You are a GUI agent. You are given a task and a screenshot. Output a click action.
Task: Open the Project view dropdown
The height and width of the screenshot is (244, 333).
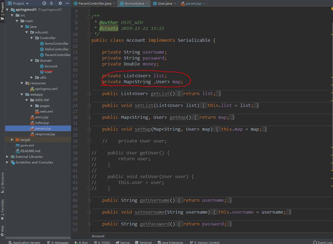point(18,3)
